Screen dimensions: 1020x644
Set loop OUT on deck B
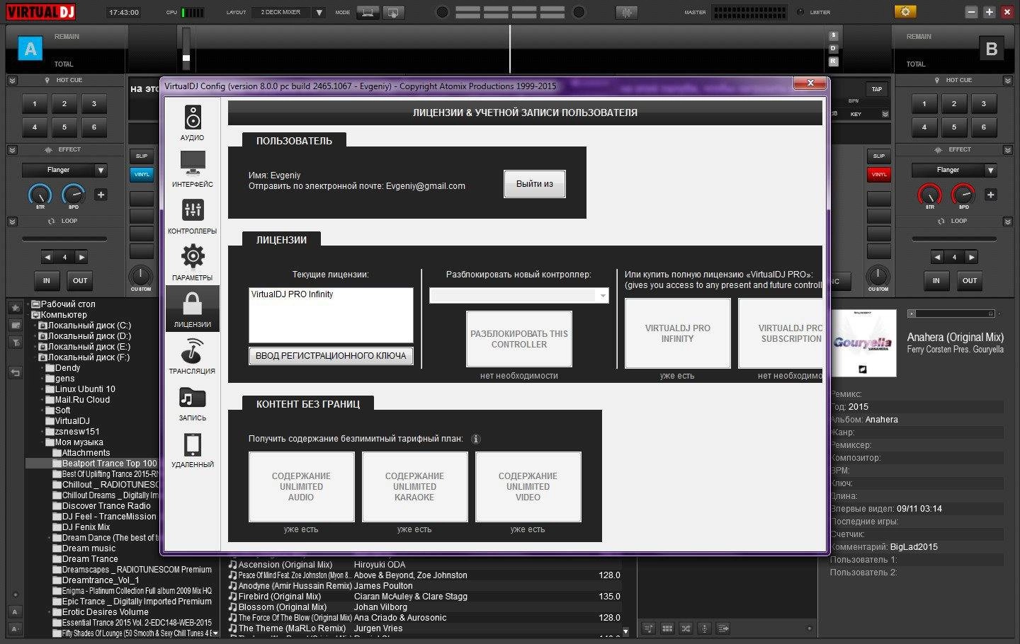970,280
